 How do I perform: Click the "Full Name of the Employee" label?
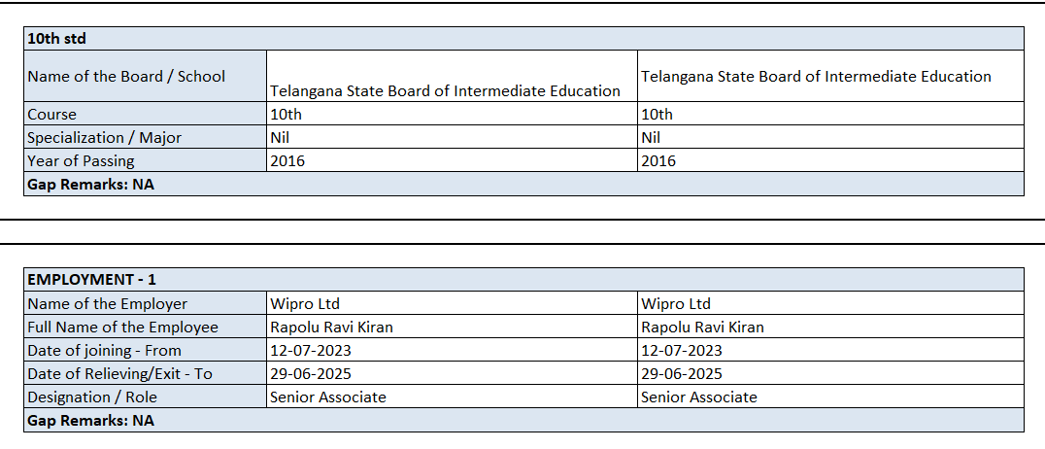(x=122, y=327)
